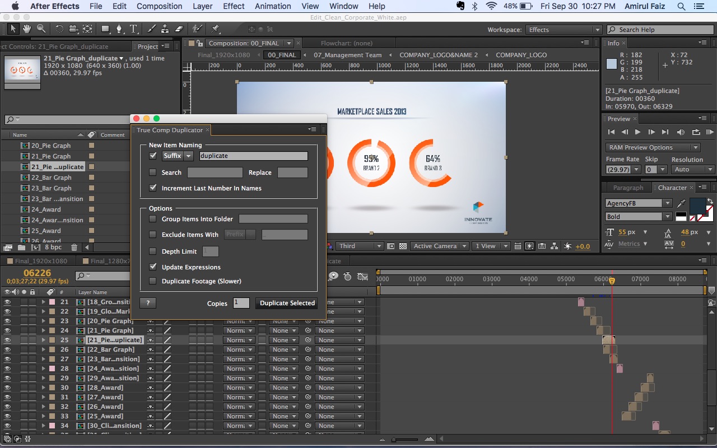Image resolution: width=717 pixels, height=448 pixels.
Task: Uncheck Update Expressions
Action: coord(153,267)
